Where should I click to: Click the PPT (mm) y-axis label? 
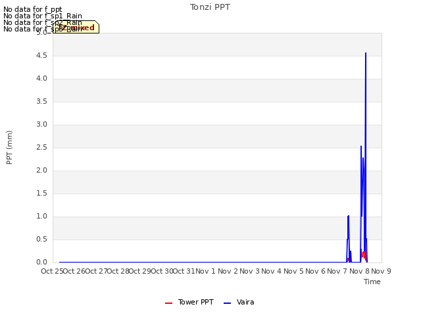tap(9, 148)
